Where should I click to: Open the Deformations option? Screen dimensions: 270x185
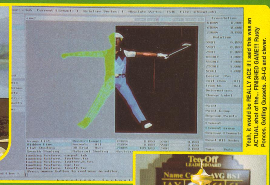pos(219,90)
